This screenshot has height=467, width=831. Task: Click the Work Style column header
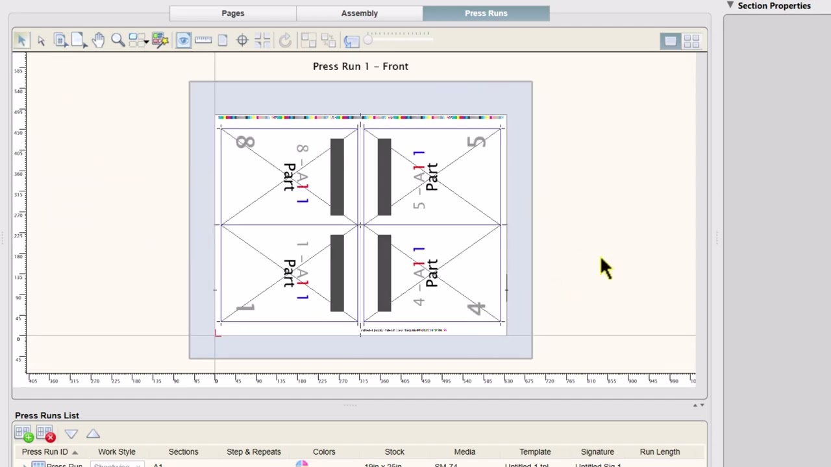[117, 451]
